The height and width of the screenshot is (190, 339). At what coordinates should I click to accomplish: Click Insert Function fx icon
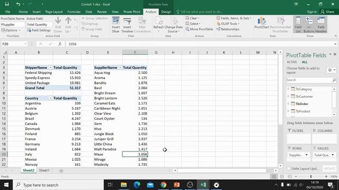coord(60,44)
